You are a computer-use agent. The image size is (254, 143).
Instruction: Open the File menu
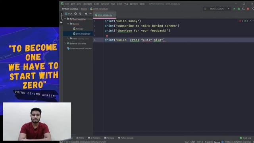67,4
